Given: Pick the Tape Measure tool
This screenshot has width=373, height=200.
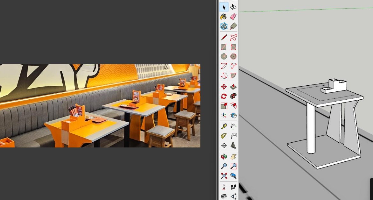Looking at the screenshot, I should click(224, 126).
